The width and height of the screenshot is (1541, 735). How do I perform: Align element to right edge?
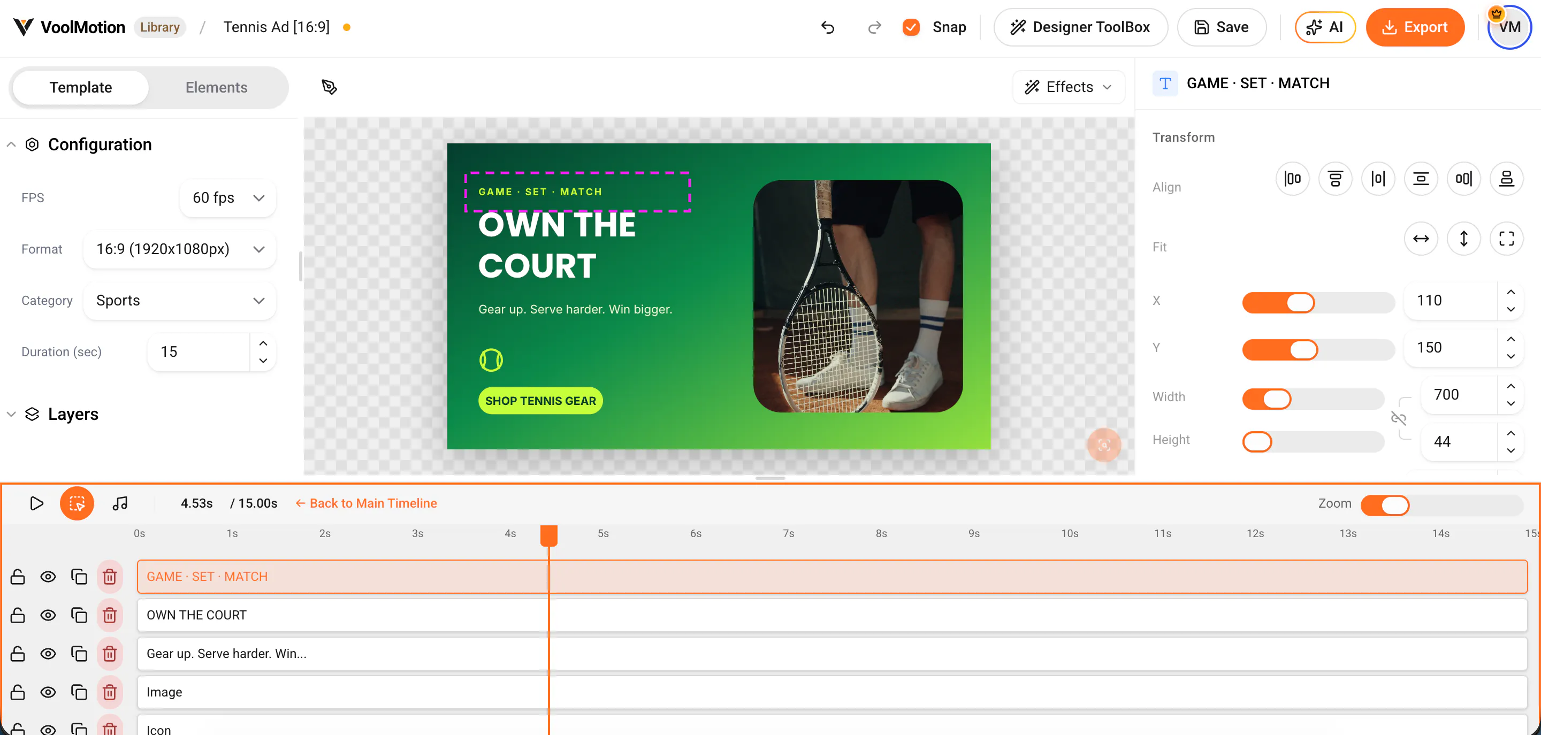[x=1464, y=178]
